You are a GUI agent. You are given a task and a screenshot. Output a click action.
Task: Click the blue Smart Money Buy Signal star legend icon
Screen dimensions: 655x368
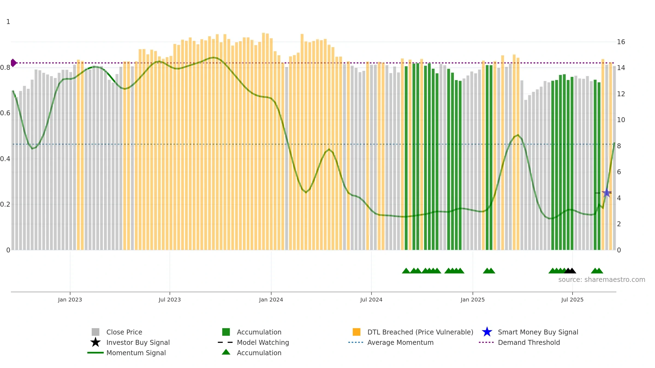(x=487, y=332)
